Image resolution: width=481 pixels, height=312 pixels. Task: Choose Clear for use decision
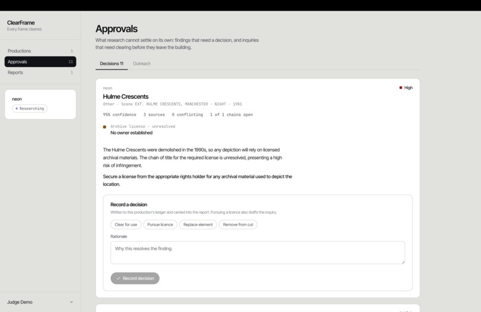point(126,224)
